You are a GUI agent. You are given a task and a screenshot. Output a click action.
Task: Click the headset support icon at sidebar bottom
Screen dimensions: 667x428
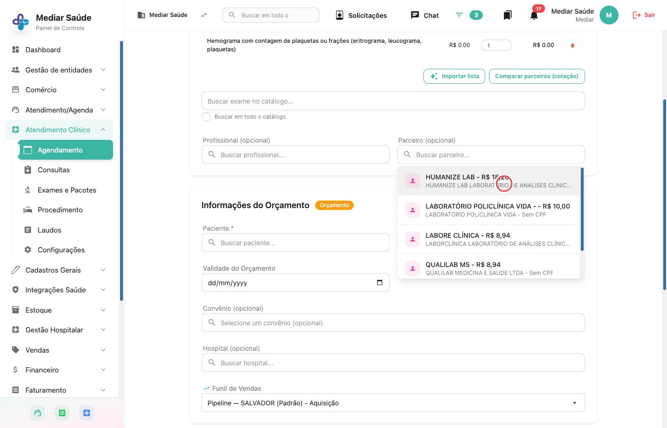[x=38, y=413]
